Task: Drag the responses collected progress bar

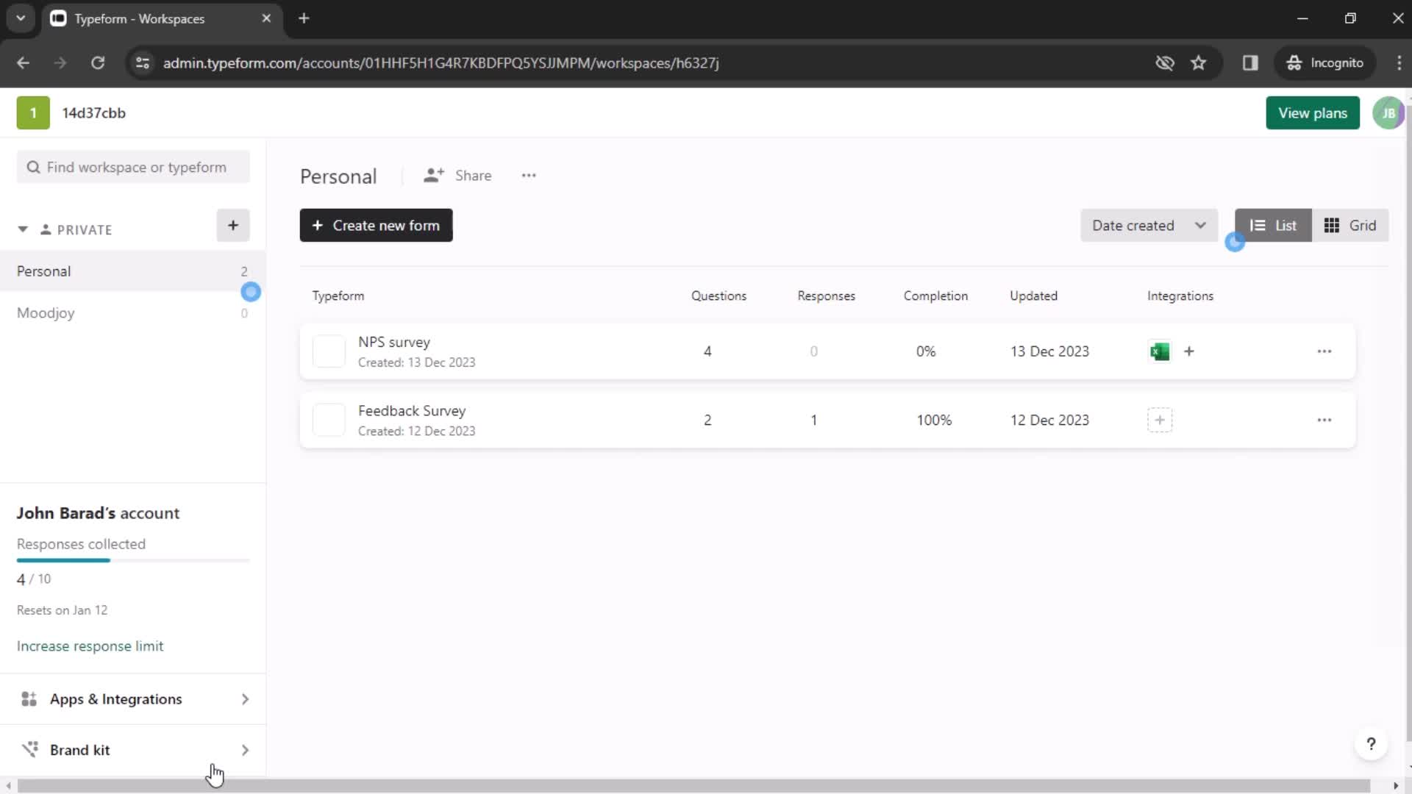Action: (x=132, y=560)
